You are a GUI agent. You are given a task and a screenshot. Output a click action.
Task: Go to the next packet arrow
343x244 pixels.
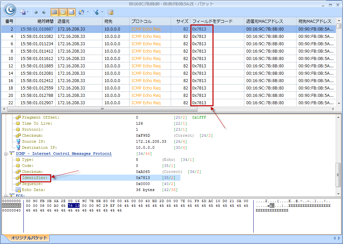[44, 12]
